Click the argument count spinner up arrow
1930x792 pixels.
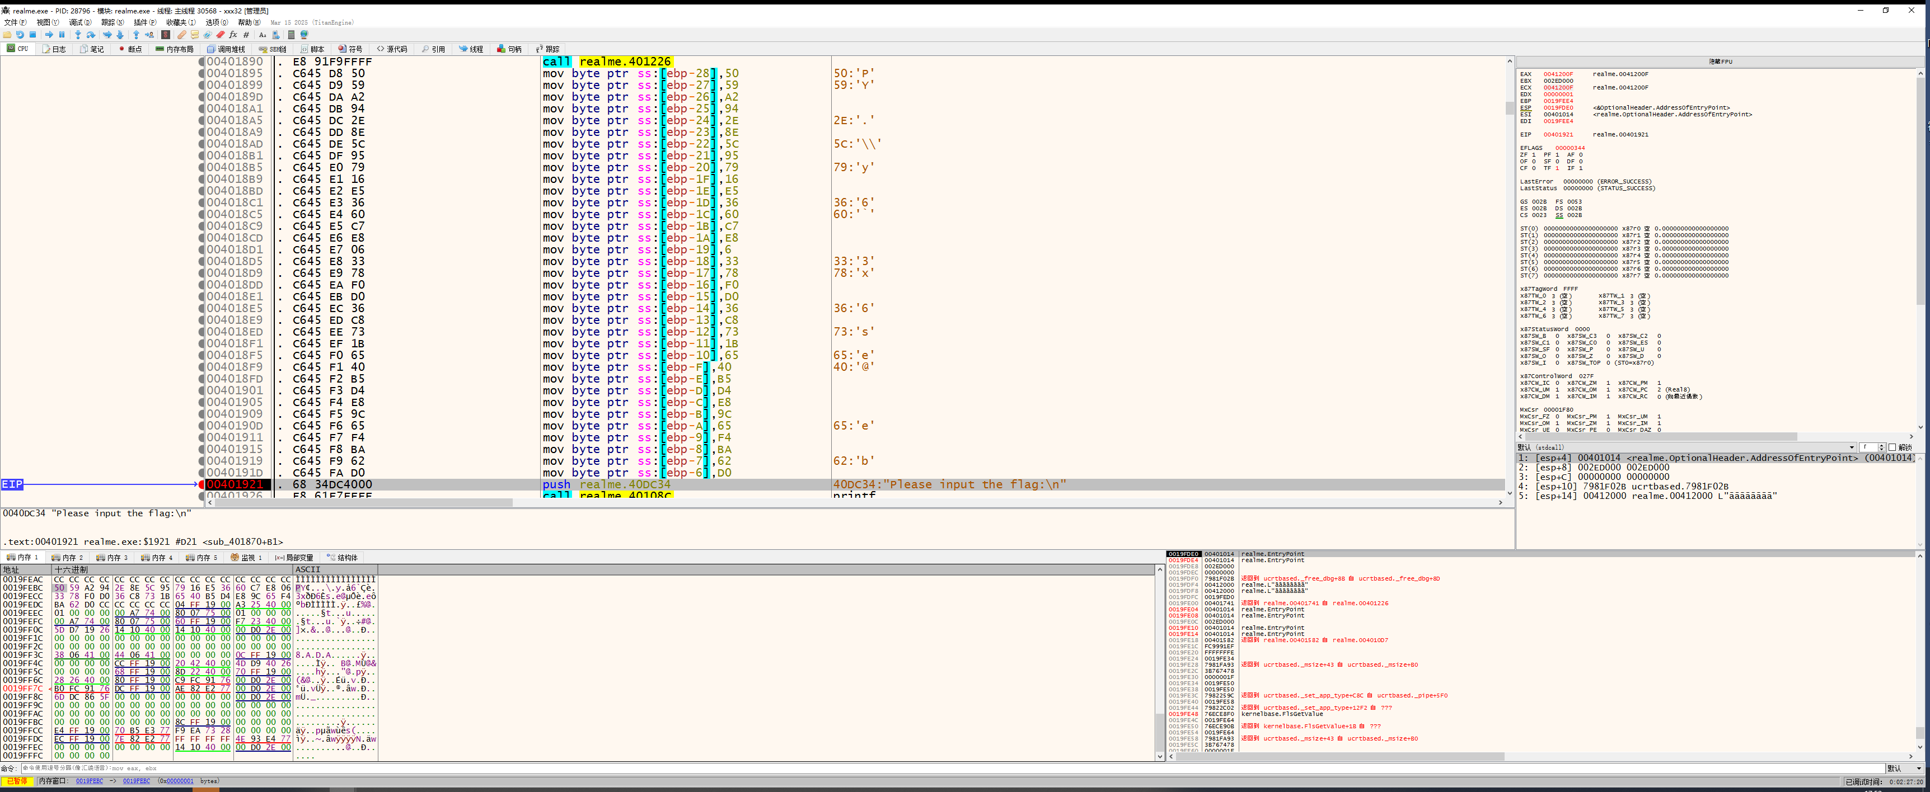coord(1881,445)
